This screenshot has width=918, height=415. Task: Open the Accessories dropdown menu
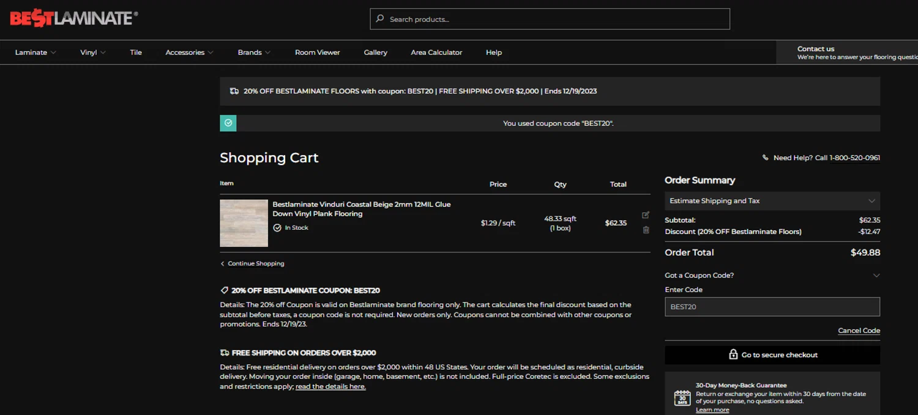coord(190,53)
